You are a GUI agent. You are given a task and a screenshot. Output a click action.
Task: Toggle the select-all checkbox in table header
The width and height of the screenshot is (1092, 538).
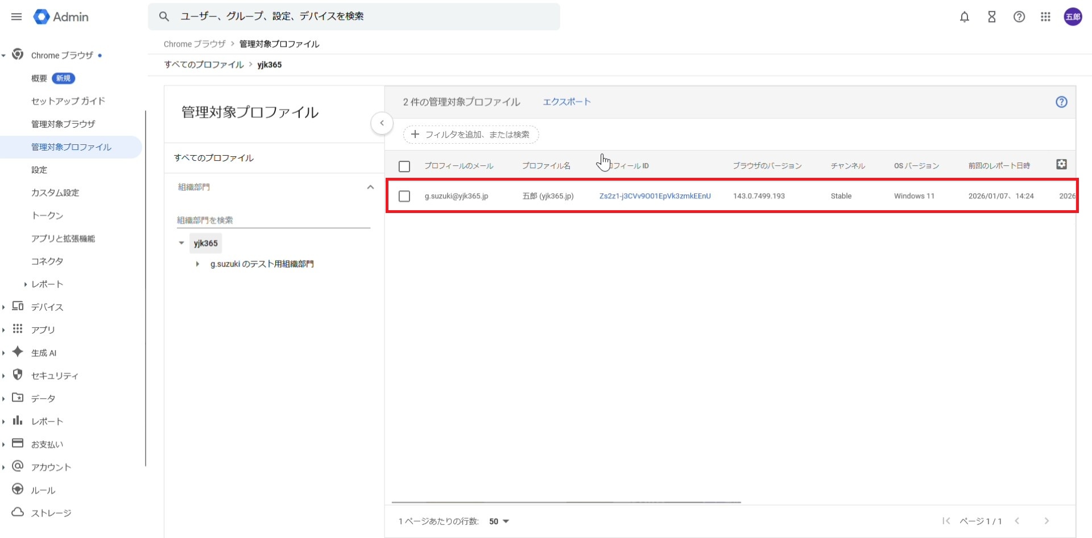pyautogui.click(x=404, y=166)
